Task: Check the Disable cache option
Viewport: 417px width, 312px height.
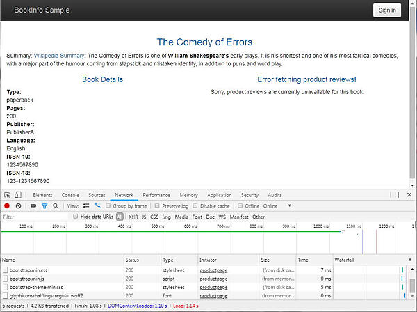Action: 196,206
